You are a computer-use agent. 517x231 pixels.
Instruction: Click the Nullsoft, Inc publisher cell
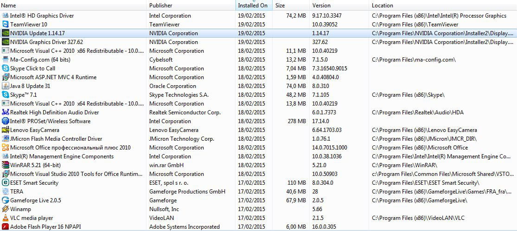(x=164, y=209)
